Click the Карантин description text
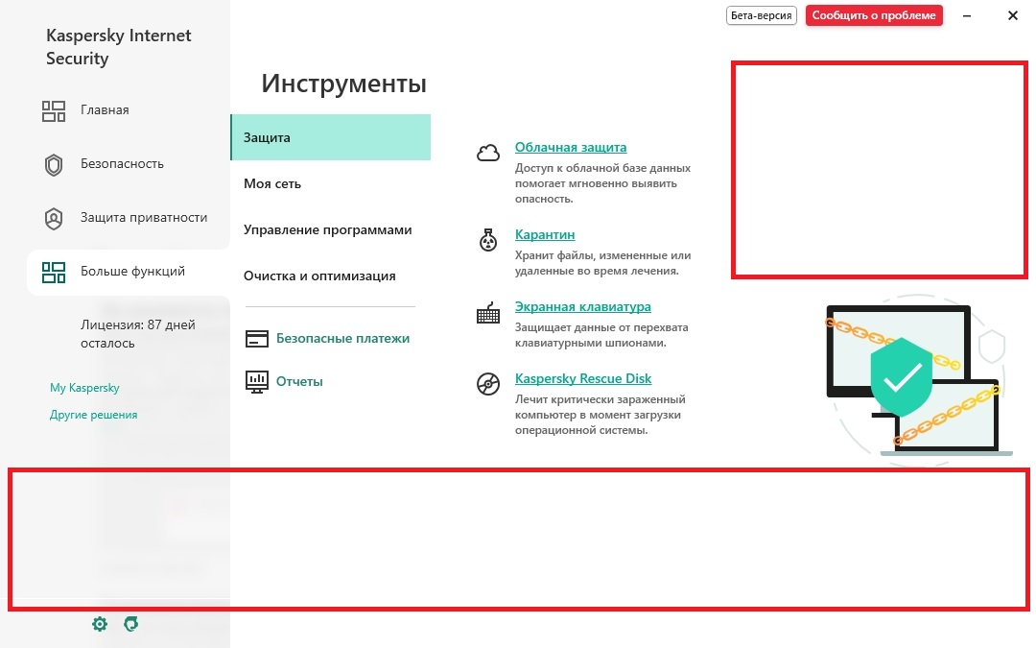 click(x=602, y=263)
